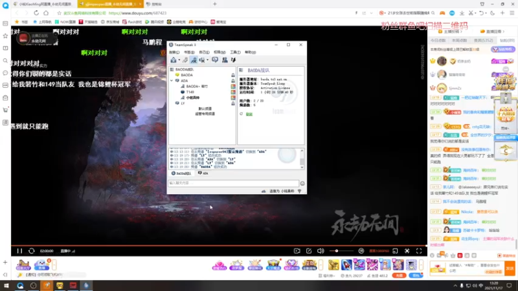Open the Windows notification center icon
Viewport: 518px width, 291px height.
click(509, 286)
